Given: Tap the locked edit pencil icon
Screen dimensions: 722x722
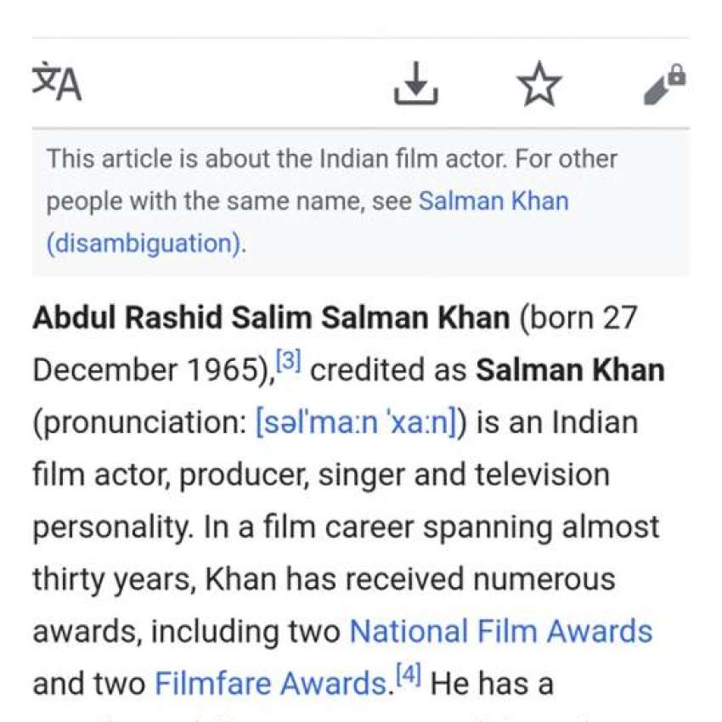Looking at the screenshot, I should pos(664,84).
